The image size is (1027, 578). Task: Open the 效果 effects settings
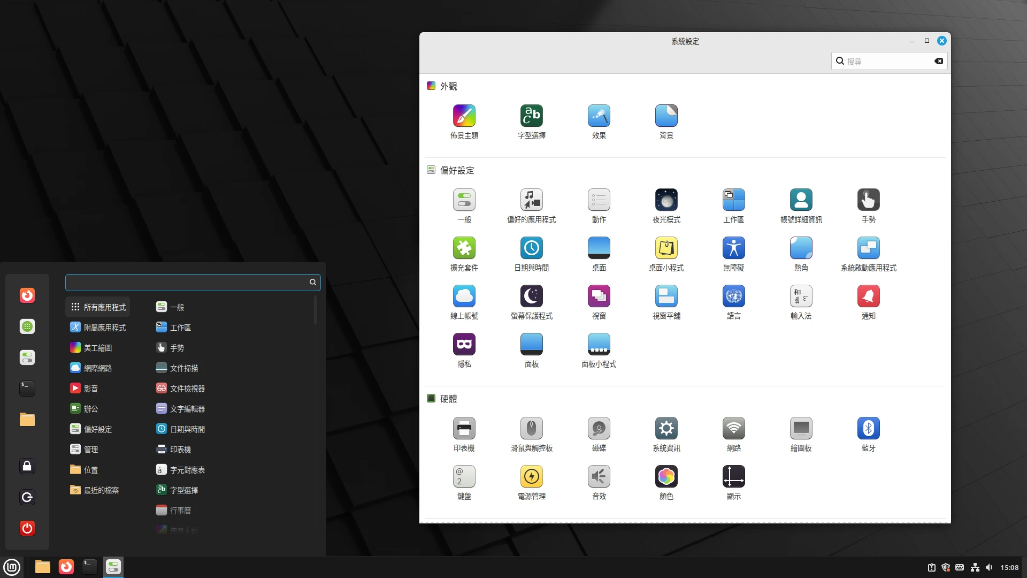pyautogui.click(x=599, y=121)
